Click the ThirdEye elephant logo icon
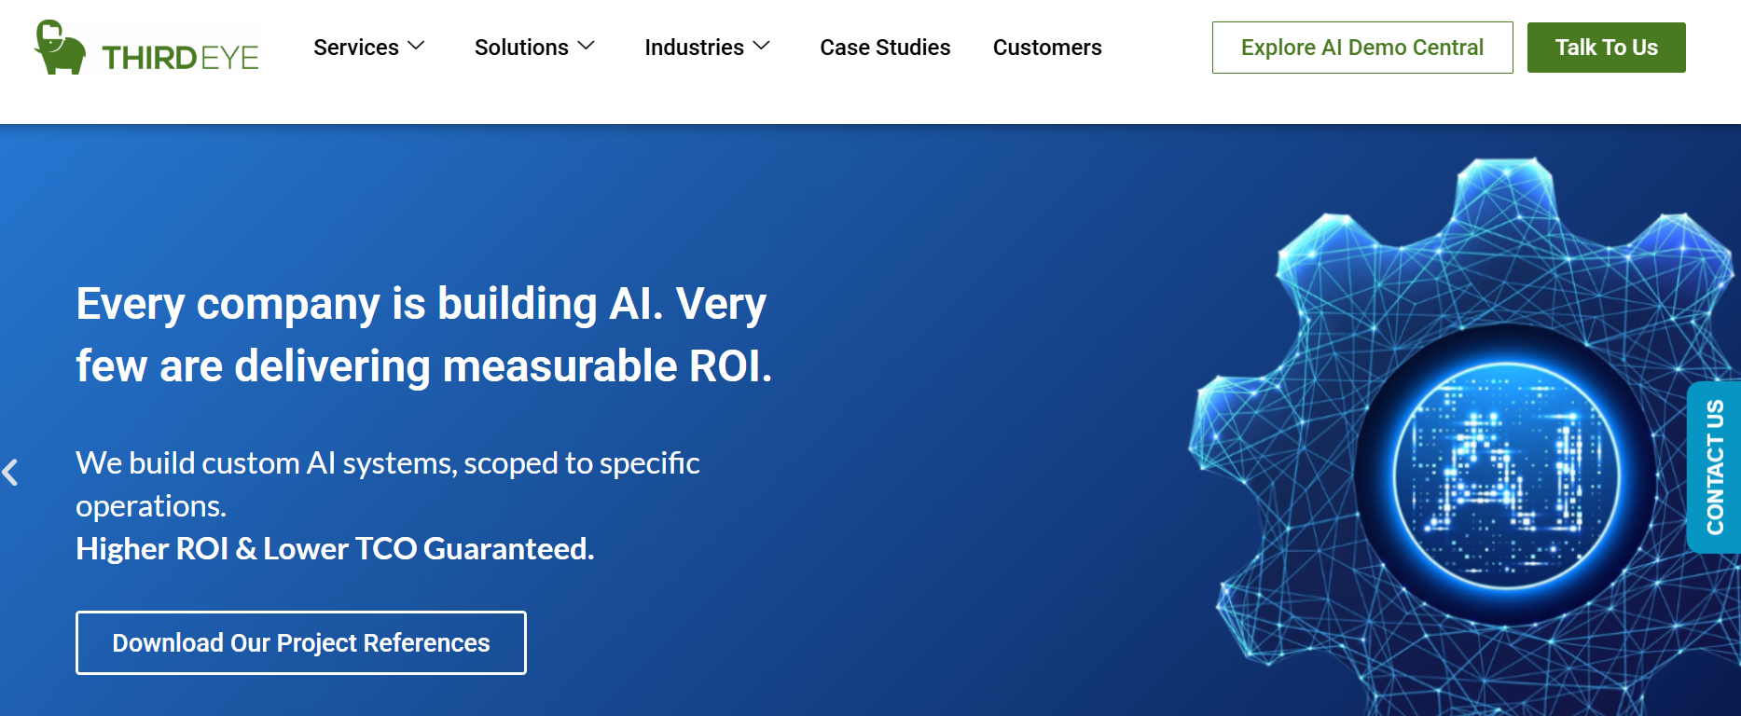Image resolution: width=1741 pixels, height=716 pixels. (x=60, y=47)
